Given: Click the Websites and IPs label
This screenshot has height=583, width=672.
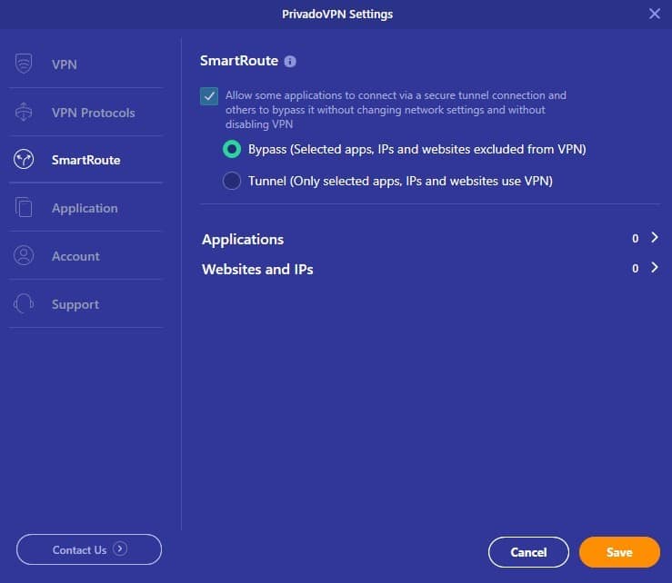Looking at the screenshot, I should (x=257, y=269).
